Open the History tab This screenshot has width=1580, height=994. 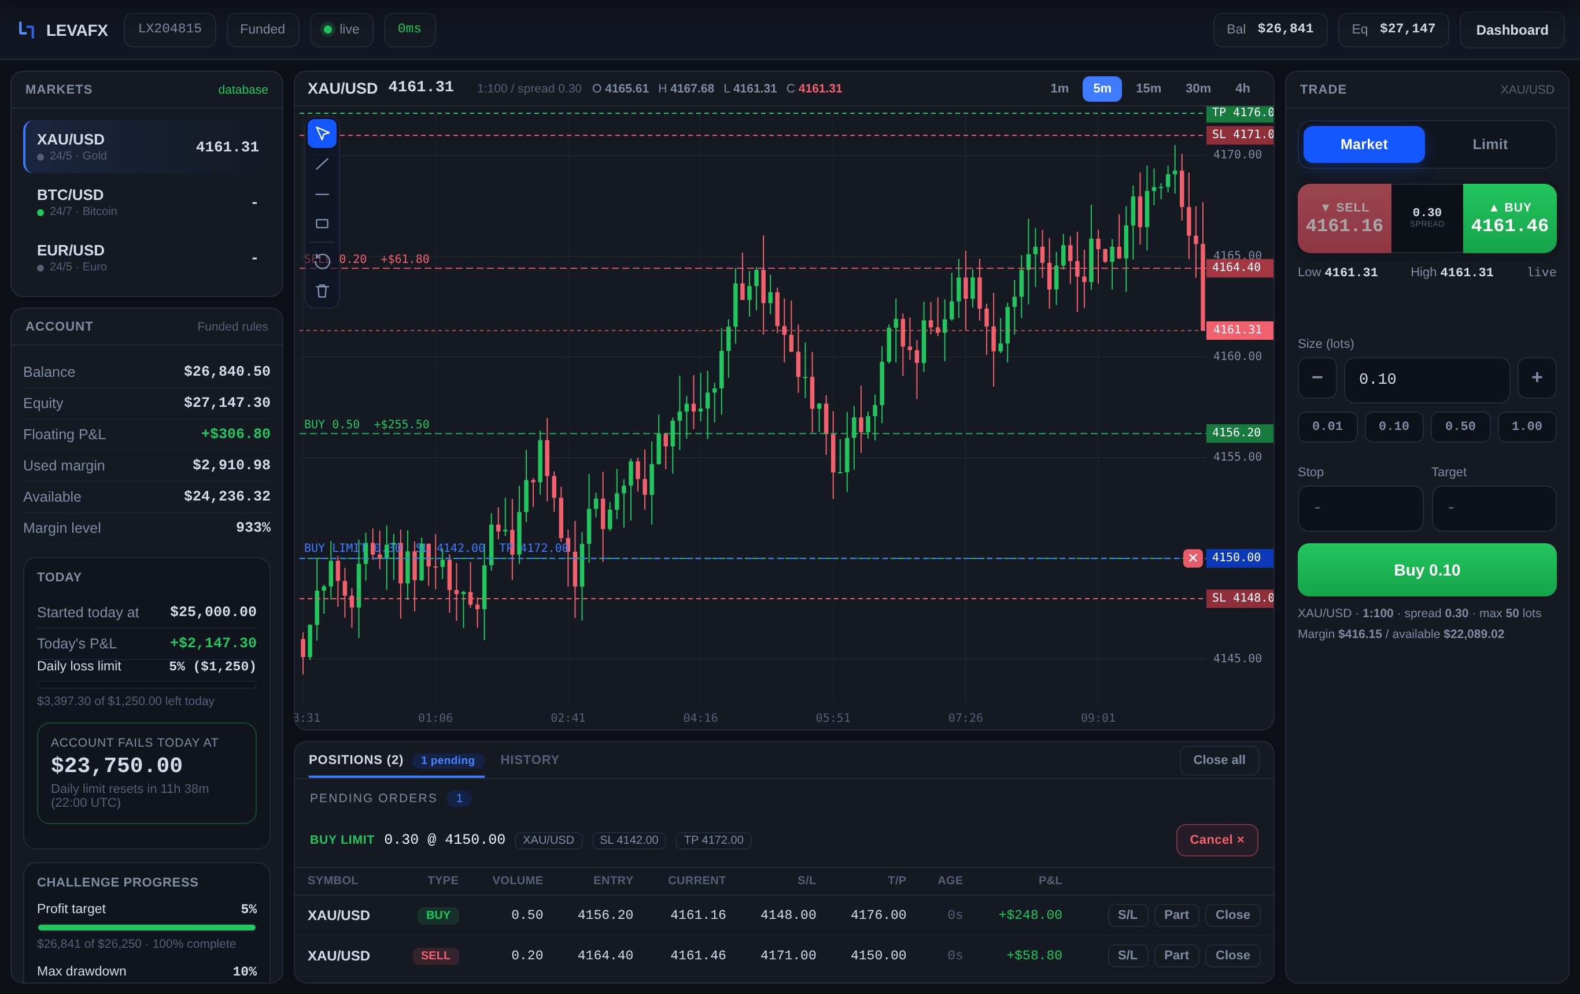(x=530, y=760)
